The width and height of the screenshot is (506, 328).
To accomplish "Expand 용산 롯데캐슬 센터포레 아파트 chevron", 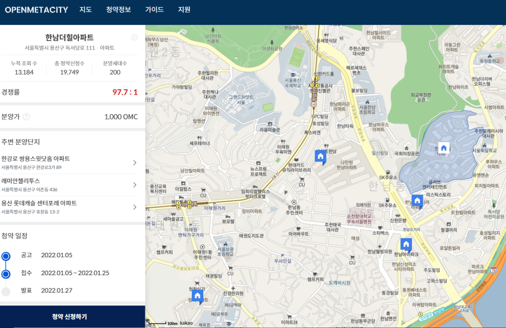I will point(135,207).
